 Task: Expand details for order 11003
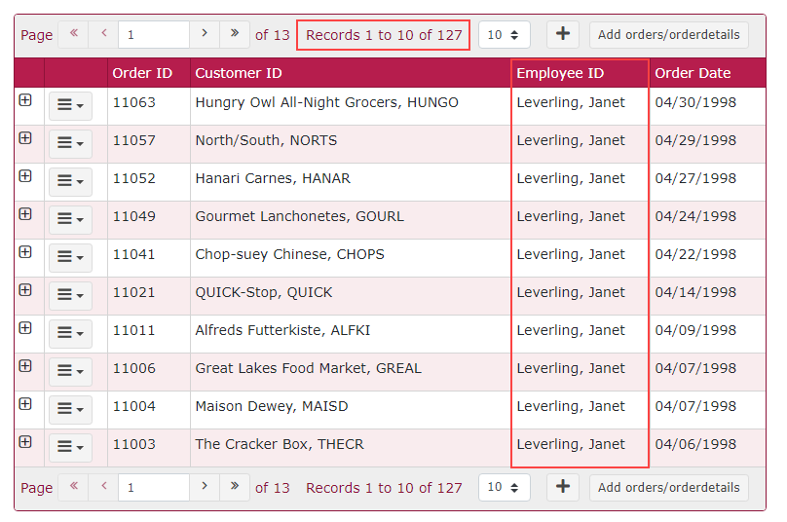[25, 442]
